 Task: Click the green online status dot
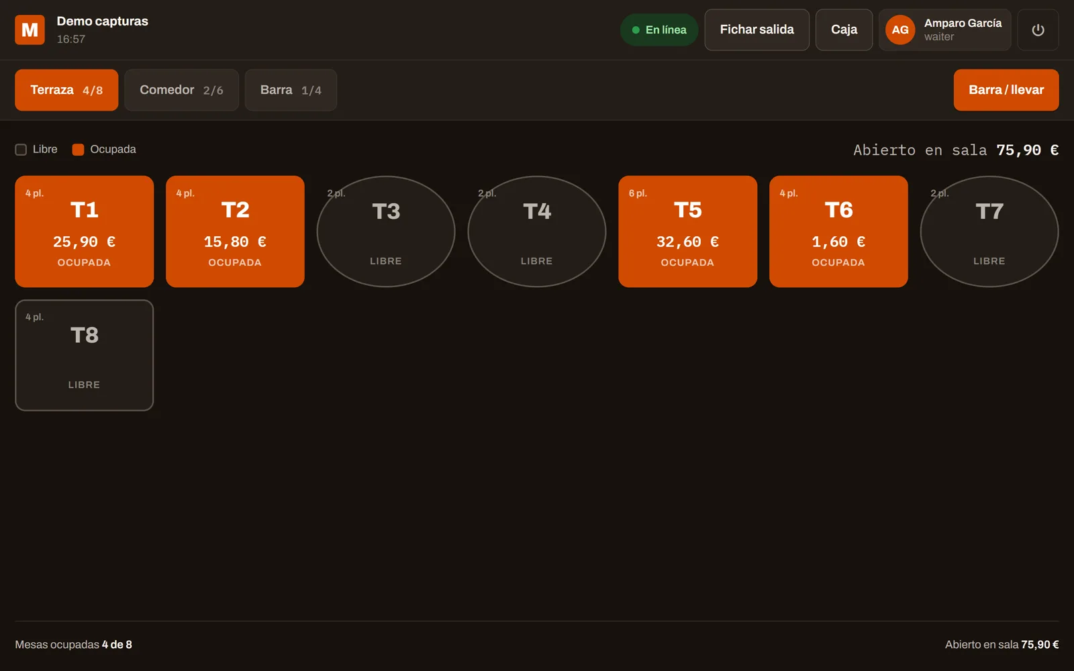(636, 30)
